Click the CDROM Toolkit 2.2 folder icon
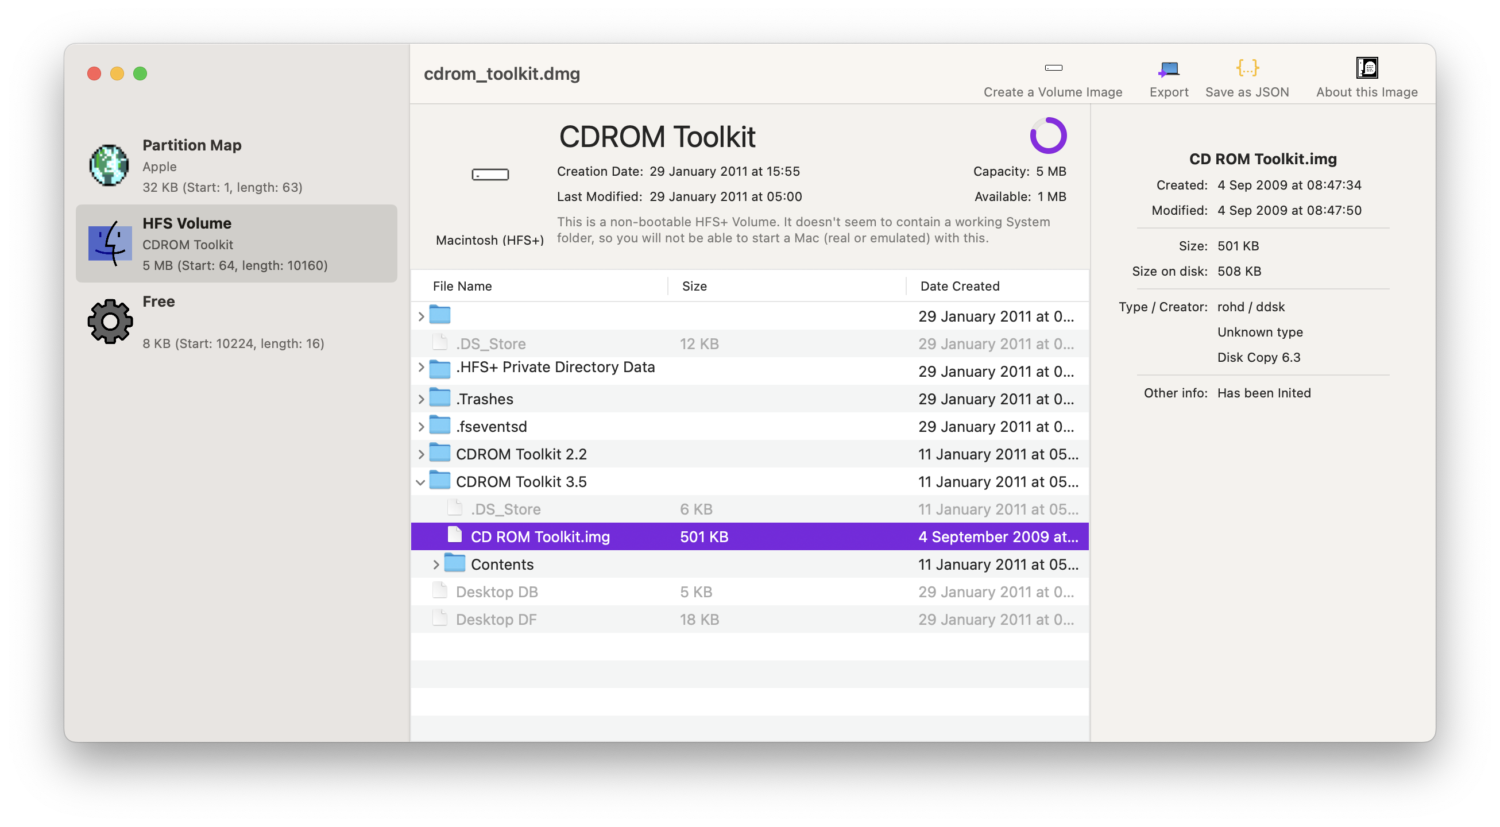Image resolution: width=1500 pixels, height=827 pixels. coord(440,453)
